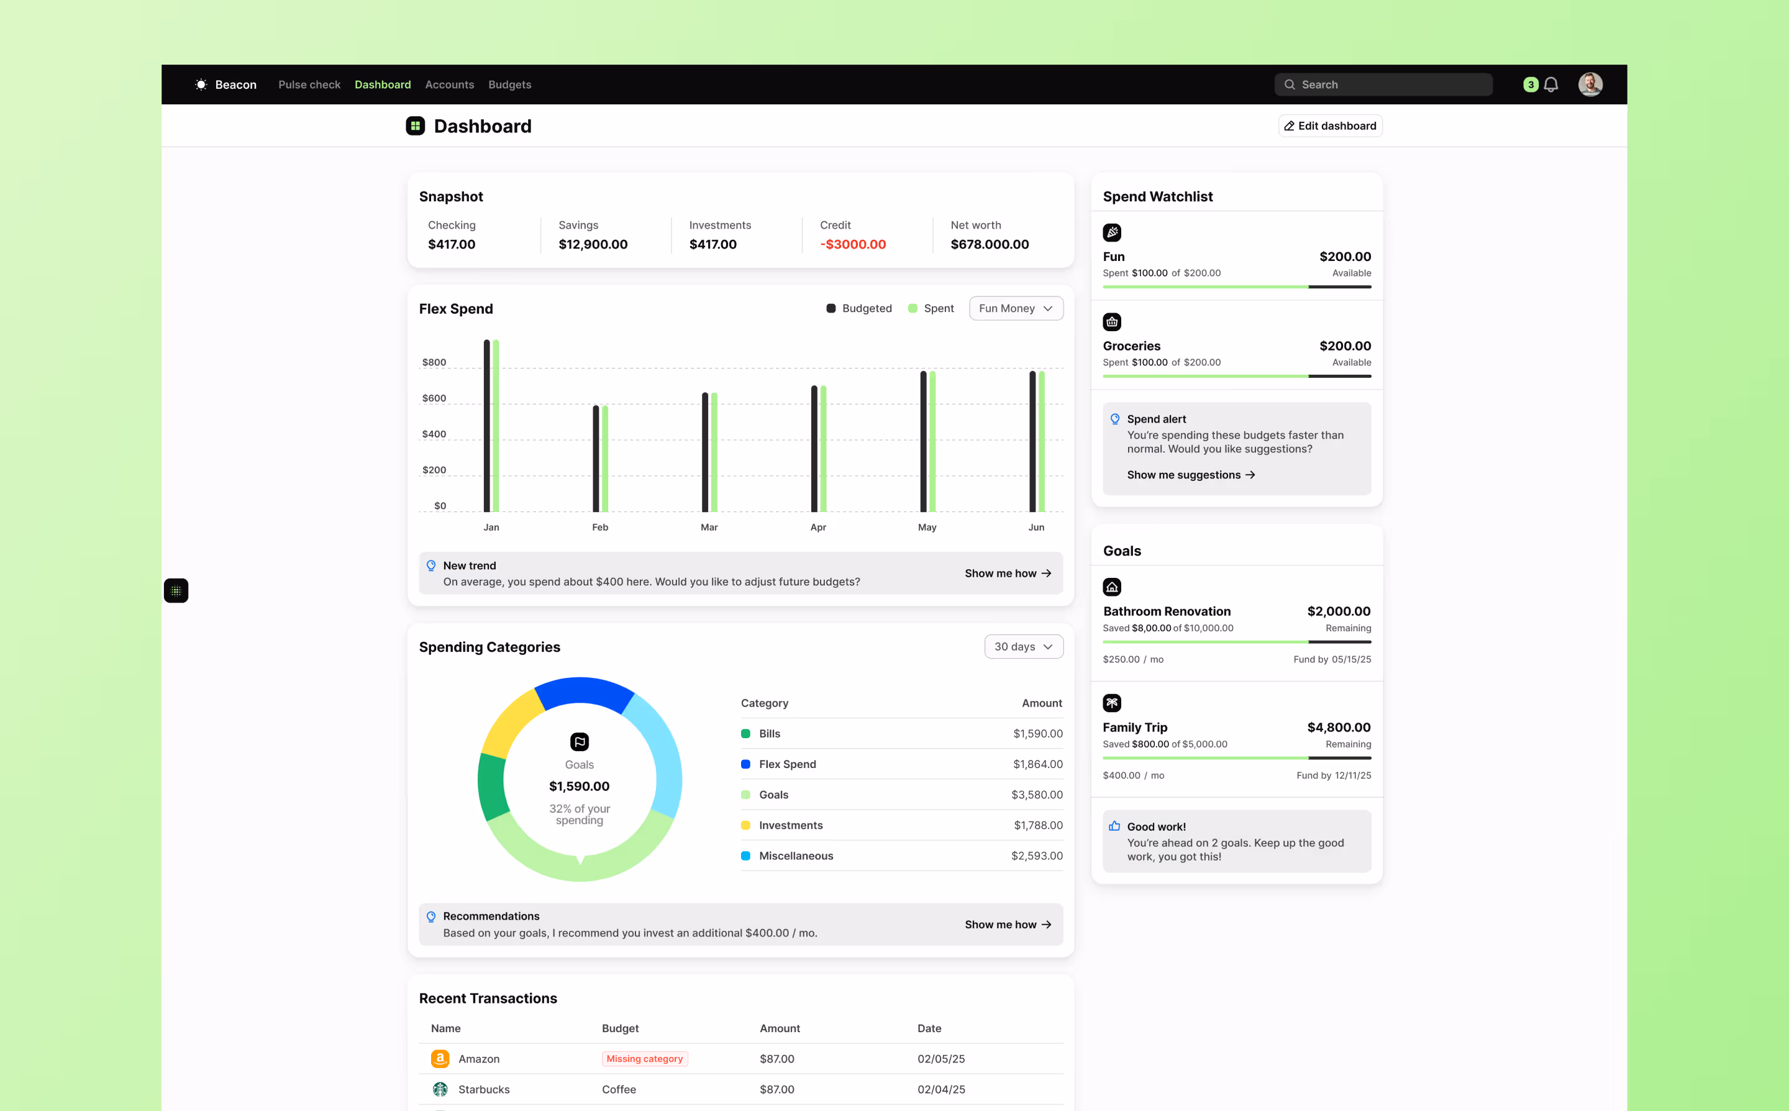The width and height of the screenshot is (1789, 1111).
Task: Expand the 30 days period dropdown
Action: pyautogui.click(x=1023, y=647)
